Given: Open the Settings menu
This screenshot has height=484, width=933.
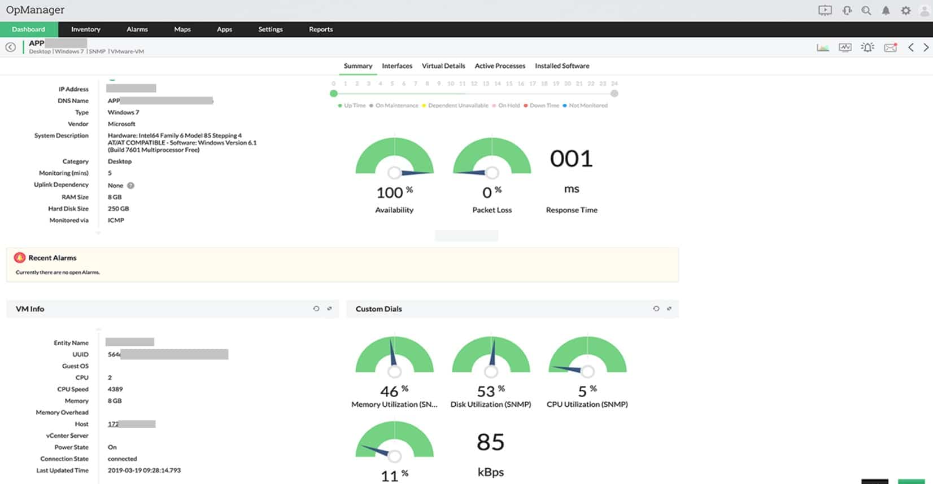Looking at the screenshot, I should coord(271,29).
